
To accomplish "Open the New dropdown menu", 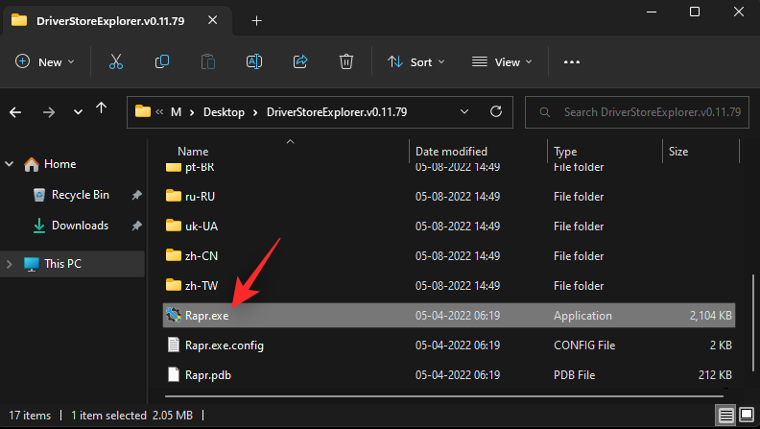I will coord(45,61).
